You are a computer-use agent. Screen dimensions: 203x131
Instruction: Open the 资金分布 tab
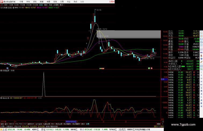click(18, 126)
